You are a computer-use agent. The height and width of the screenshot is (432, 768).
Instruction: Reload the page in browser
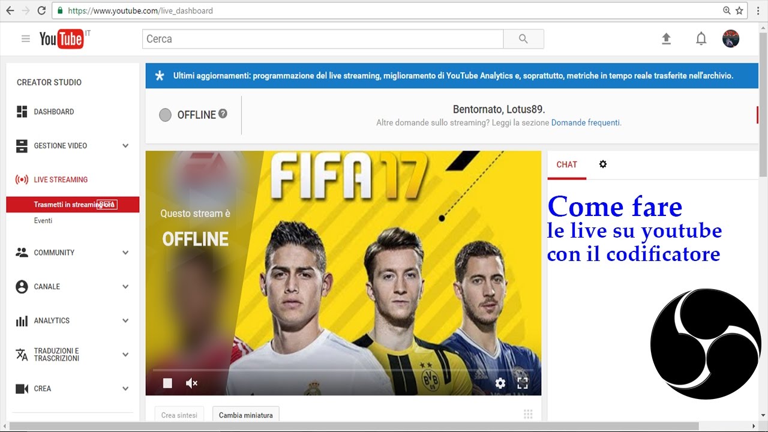(x=41, y=10)
